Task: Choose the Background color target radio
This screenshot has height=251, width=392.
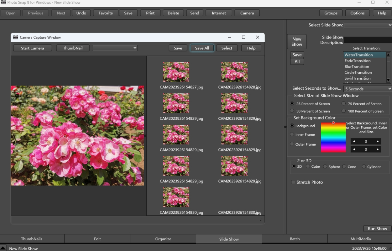Action: [x=292, y=126]
